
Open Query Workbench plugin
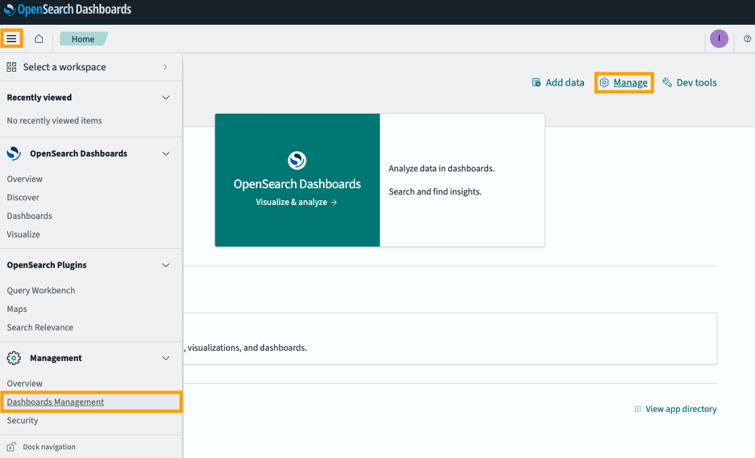41,291
